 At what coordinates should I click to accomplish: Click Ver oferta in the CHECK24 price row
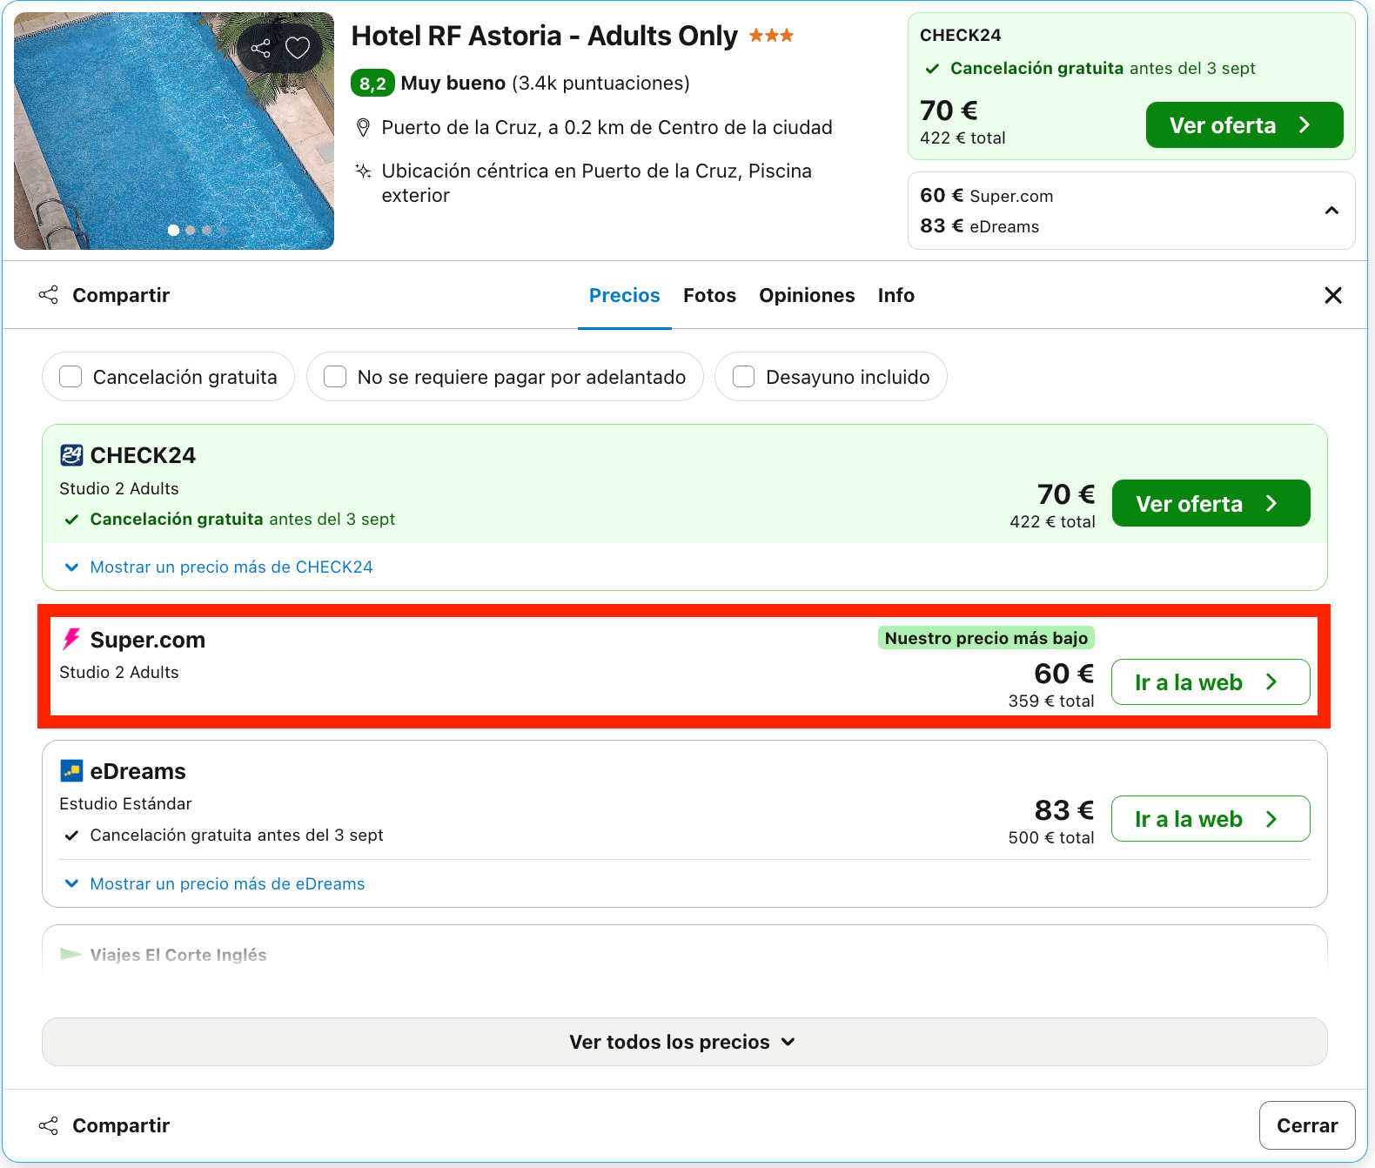point(1211,503)
